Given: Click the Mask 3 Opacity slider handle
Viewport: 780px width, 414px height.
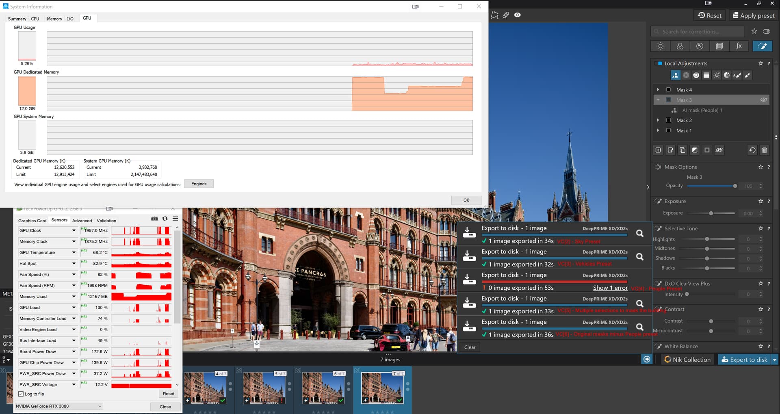Looking at the screenshot, I should point(735,186).
